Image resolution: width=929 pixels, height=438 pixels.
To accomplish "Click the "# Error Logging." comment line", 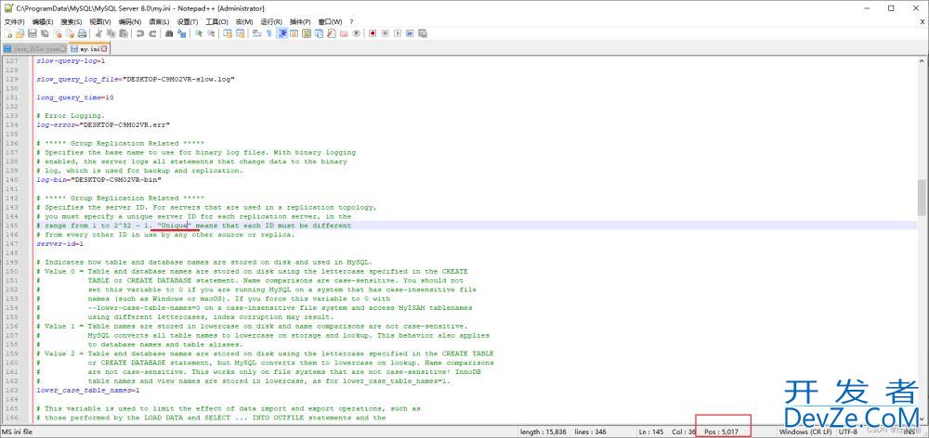I will pyautogui.click(x=70, y=115).
